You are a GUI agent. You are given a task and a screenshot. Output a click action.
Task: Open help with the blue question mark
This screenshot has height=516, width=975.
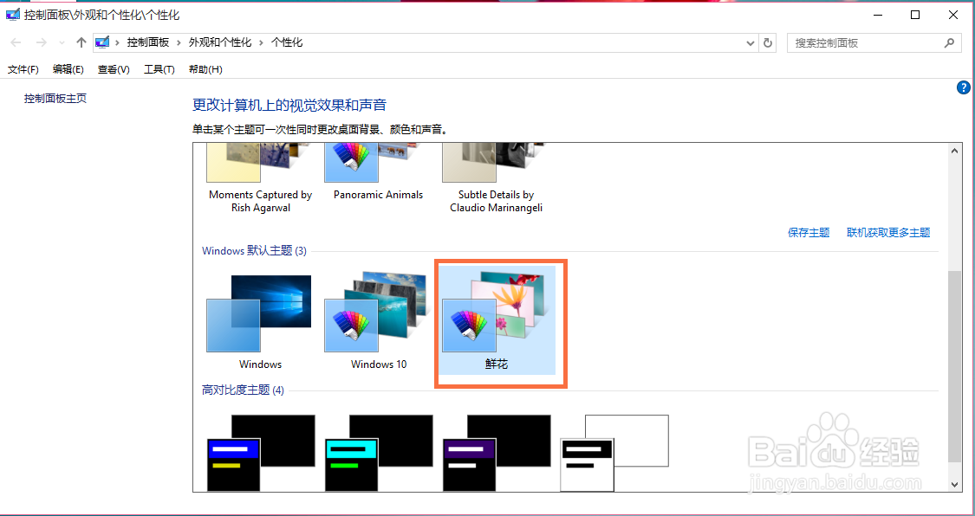[x=963, y=87]
